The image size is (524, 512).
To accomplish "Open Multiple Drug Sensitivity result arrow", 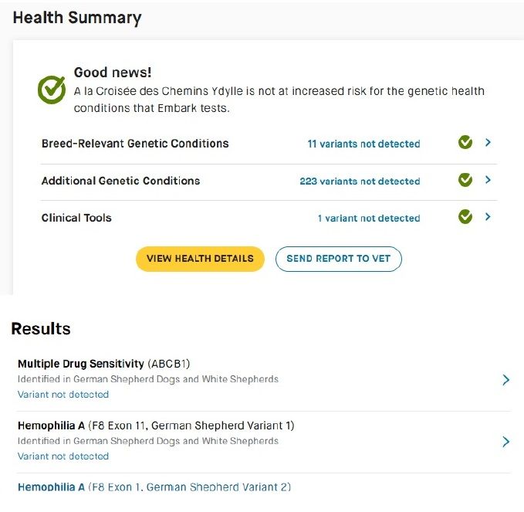I will (505, 379).
